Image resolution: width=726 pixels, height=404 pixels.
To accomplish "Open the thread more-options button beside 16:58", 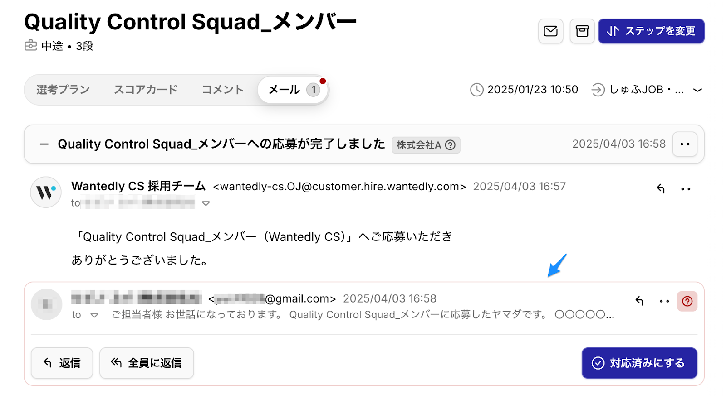I will [x=685, y=144].
